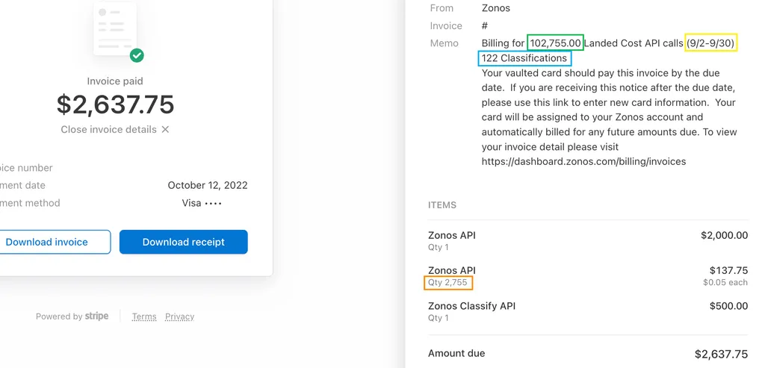
Task: Click the Stripe logo in footer
Action: pyautogui.click(x=96, y=316)
